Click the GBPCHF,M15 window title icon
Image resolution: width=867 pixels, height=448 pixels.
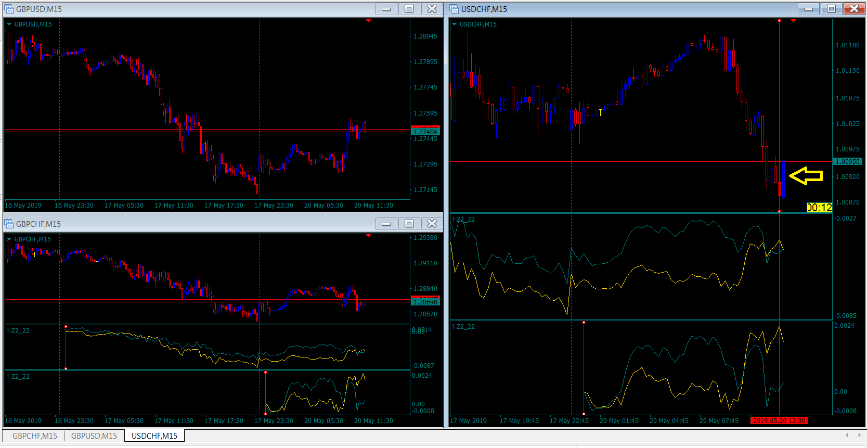9,224
